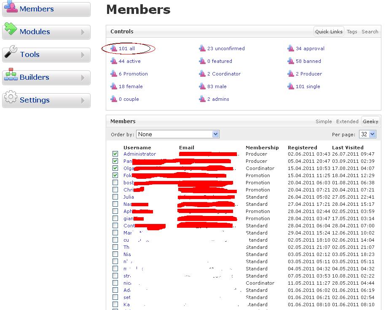Uncheck the Administrator row checkbox
This screenshot has width=386, height=310.
(115, 154)
